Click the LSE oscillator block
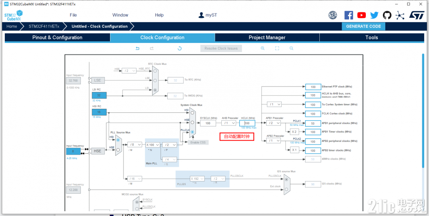Screen dimensions: 429x216 [98, 80]
